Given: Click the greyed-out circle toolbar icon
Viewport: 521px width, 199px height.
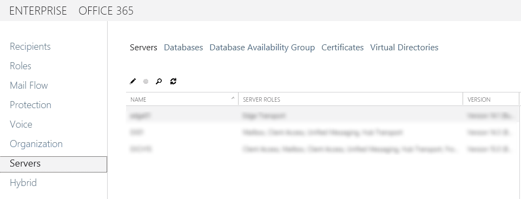Looking at the screenshot, I should (x=146, y=82).
